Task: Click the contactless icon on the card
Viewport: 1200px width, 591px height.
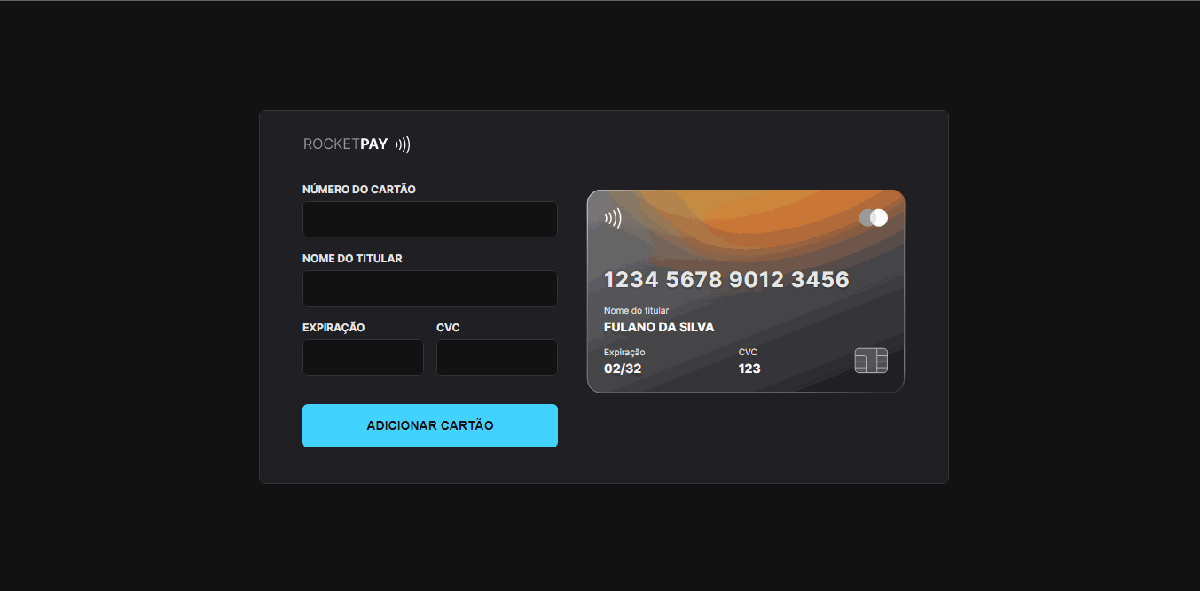Action: 613,218
